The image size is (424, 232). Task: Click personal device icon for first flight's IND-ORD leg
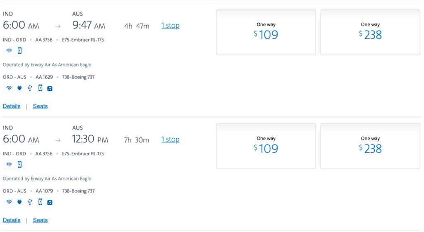coord(19,51)
